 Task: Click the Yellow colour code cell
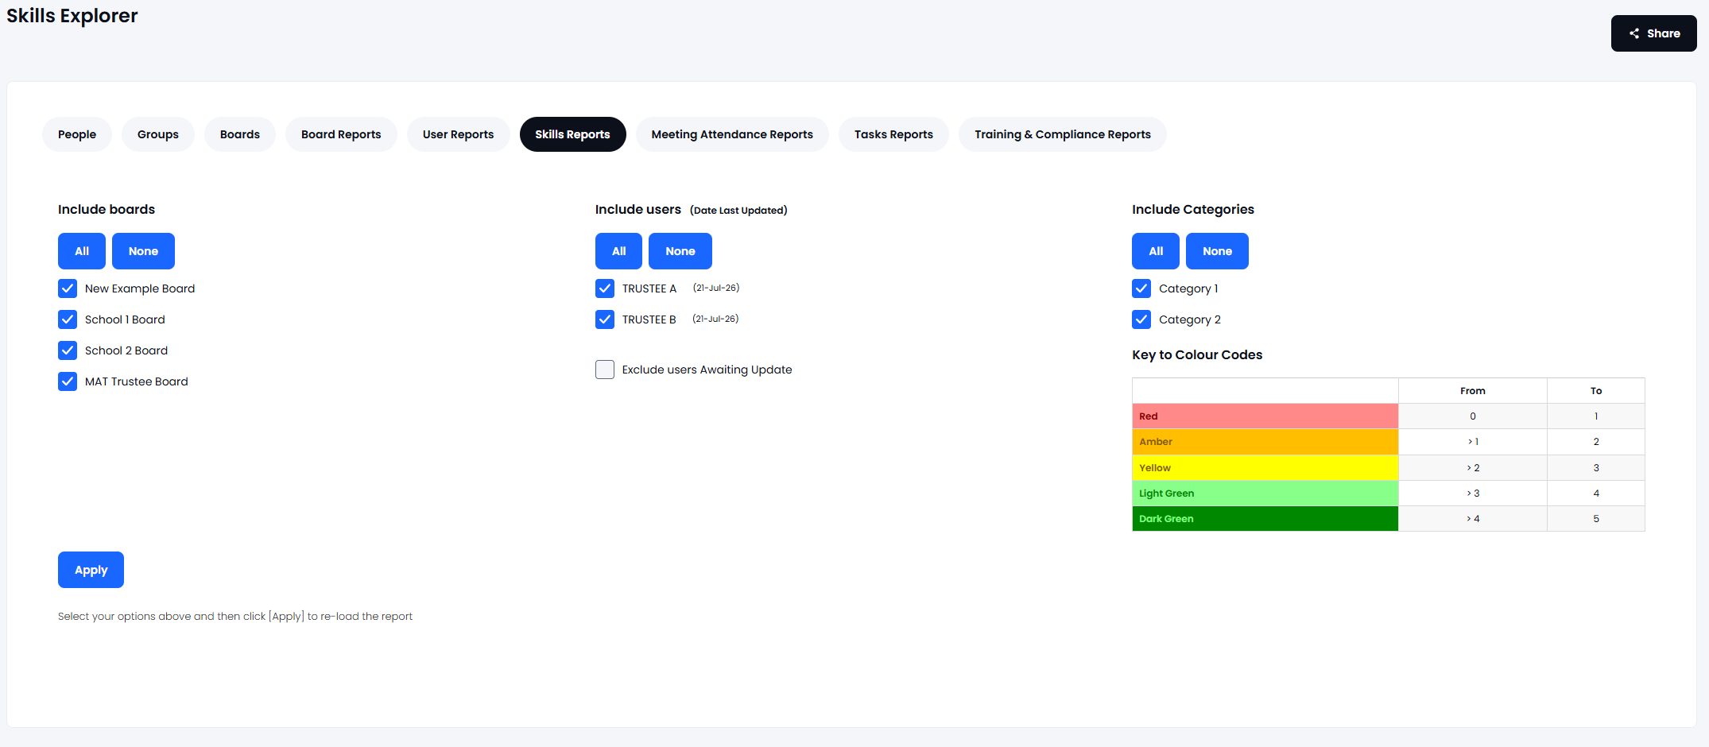tap(1265, 468)
